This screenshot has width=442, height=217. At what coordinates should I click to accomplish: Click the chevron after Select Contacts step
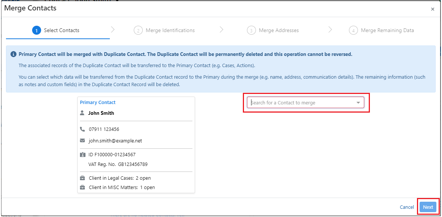pyautogui.click(x=113, y=30)
